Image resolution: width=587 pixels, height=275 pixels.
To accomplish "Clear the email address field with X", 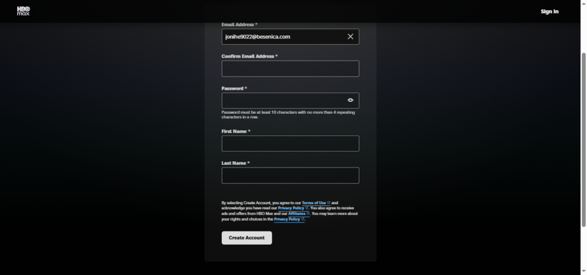I will (x=350, y=37).
